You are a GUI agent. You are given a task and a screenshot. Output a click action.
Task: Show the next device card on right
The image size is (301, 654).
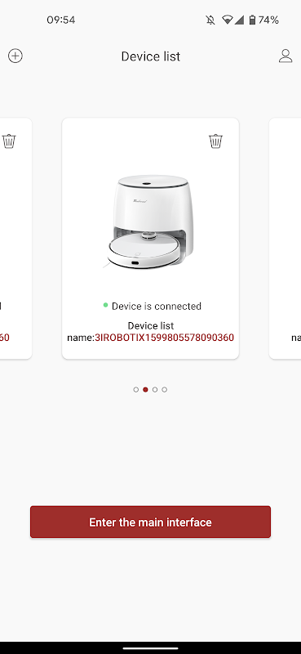tap(286, 238)
